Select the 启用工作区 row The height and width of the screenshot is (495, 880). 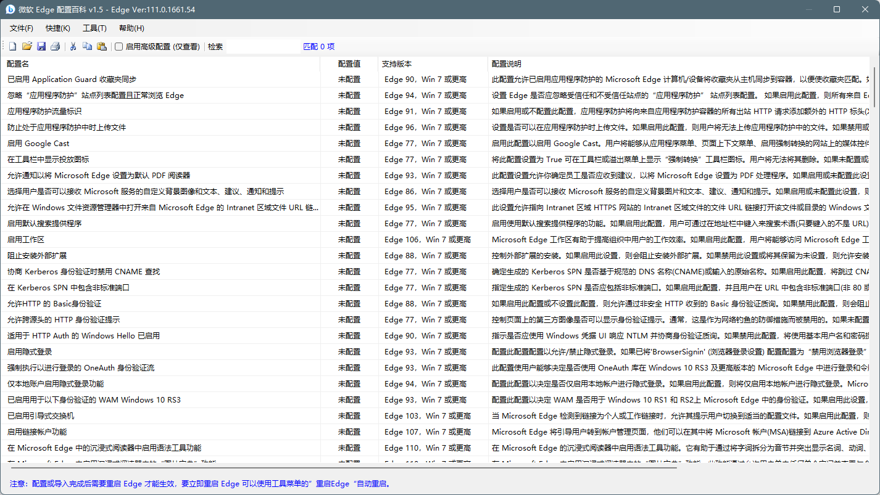[436, 239]
